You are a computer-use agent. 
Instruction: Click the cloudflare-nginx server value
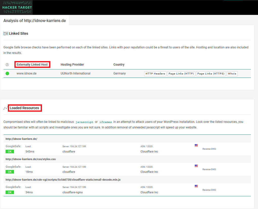[x=73, y=192]
